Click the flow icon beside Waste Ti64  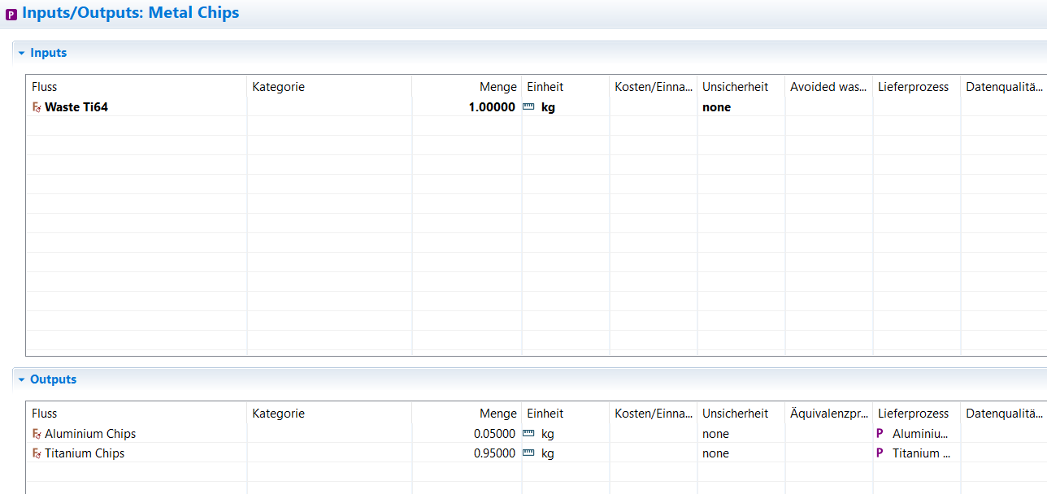[37, 107]
